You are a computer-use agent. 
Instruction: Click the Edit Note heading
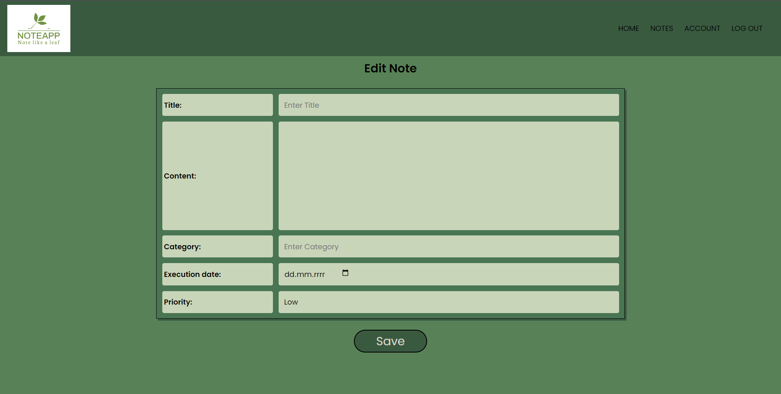coord(390,68)
